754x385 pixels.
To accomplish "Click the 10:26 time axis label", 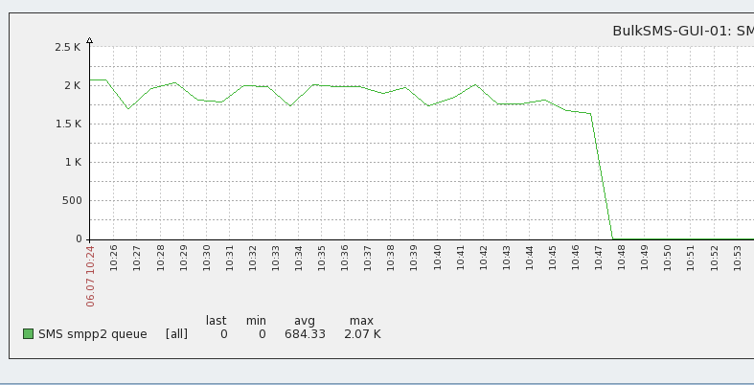I will (x=113, y=258).
